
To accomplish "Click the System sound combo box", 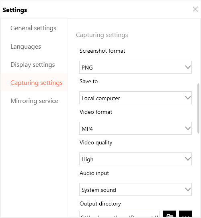I will 135,189.
